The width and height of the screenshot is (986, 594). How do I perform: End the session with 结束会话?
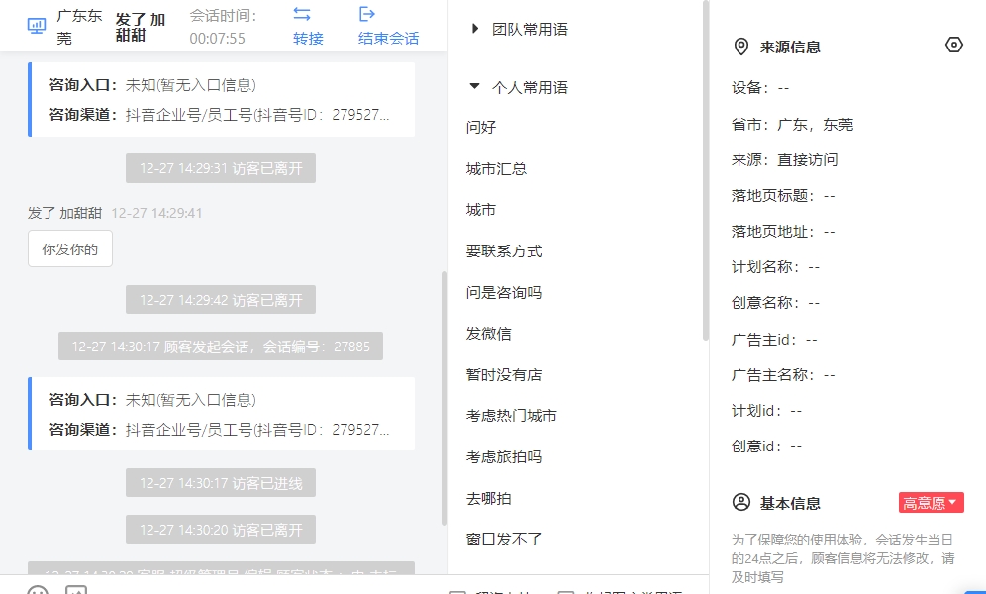click(x=389, y=38)
